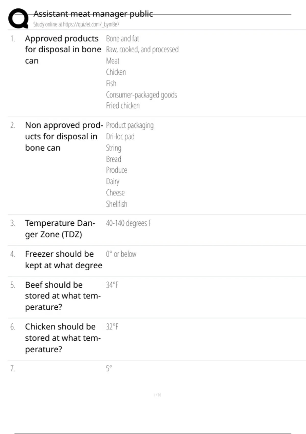Select term 'Temperature Danger Zone (TDZ)'

click(x=60, y=229)
